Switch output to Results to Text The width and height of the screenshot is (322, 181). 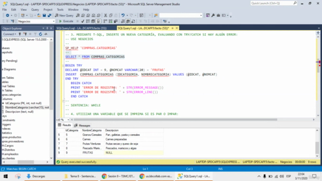click(x=123, y=21)
